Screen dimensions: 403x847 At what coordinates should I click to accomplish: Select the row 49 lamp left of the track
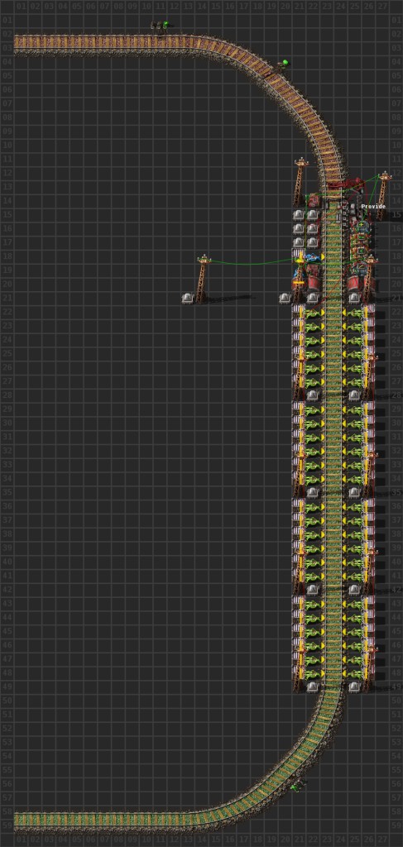(312, 687)
